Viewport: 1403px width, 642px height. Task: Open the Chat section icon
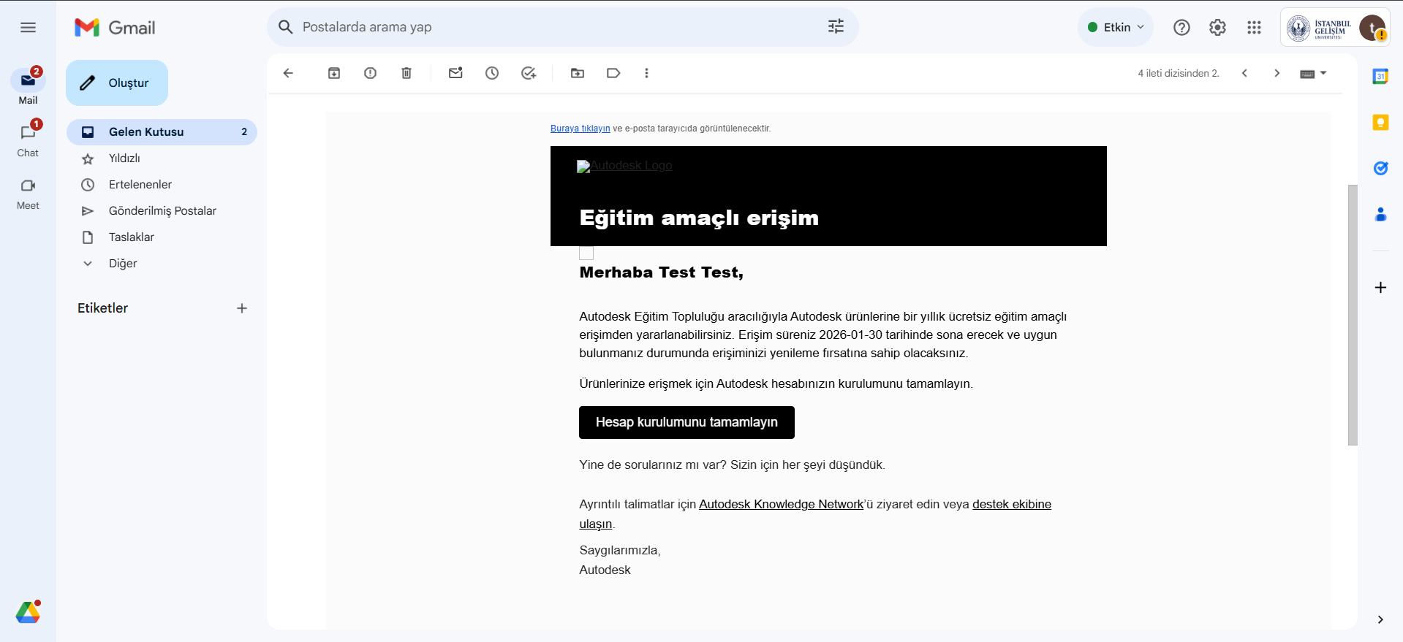pos(28,133)
